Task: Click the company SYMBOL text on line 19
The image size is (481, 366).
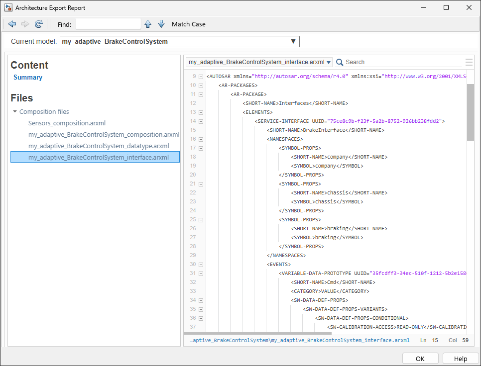Action: 326,166
